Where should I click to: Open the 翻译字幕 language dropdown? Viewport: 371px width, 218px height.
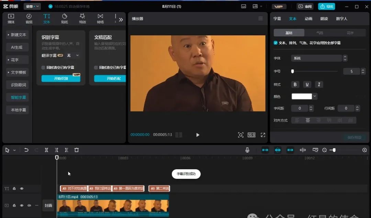(x=73, y=55)
